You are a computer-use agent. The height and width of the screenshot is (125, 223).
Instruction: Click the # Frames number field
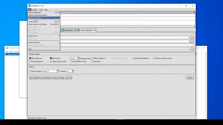coord(70,71)
